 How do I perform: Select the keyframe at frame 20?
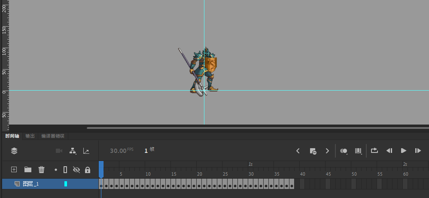tap(199, 184)
